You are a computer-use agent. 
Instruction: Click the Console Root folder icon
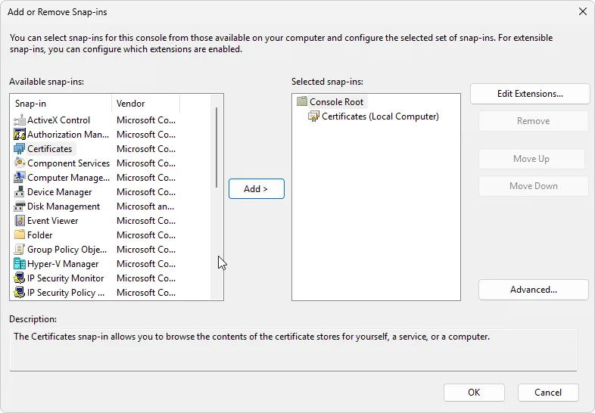(x=302, y=101)
